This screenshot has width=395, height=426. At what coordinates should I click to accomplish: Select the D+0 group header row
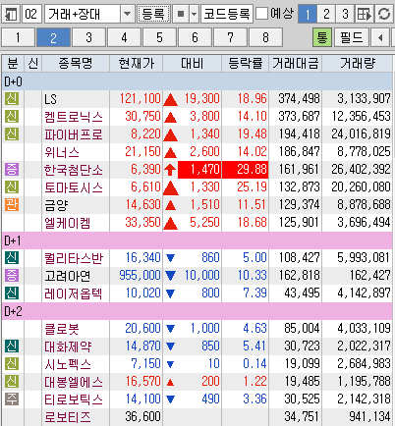click(197, 81)
